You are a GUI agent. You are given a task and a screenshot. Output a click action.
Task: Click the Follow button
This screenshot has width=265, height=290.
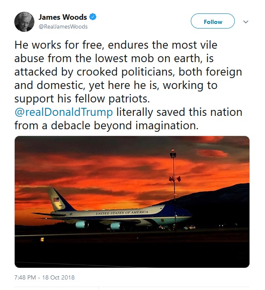click(x=213, y=21)
